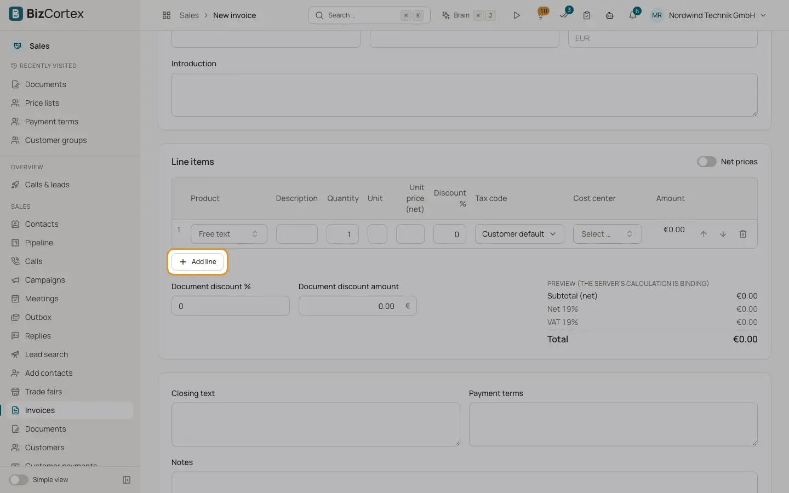The image size is (789, 493).
Task: Open the clipboard icon in top bar
Action: 587,15
